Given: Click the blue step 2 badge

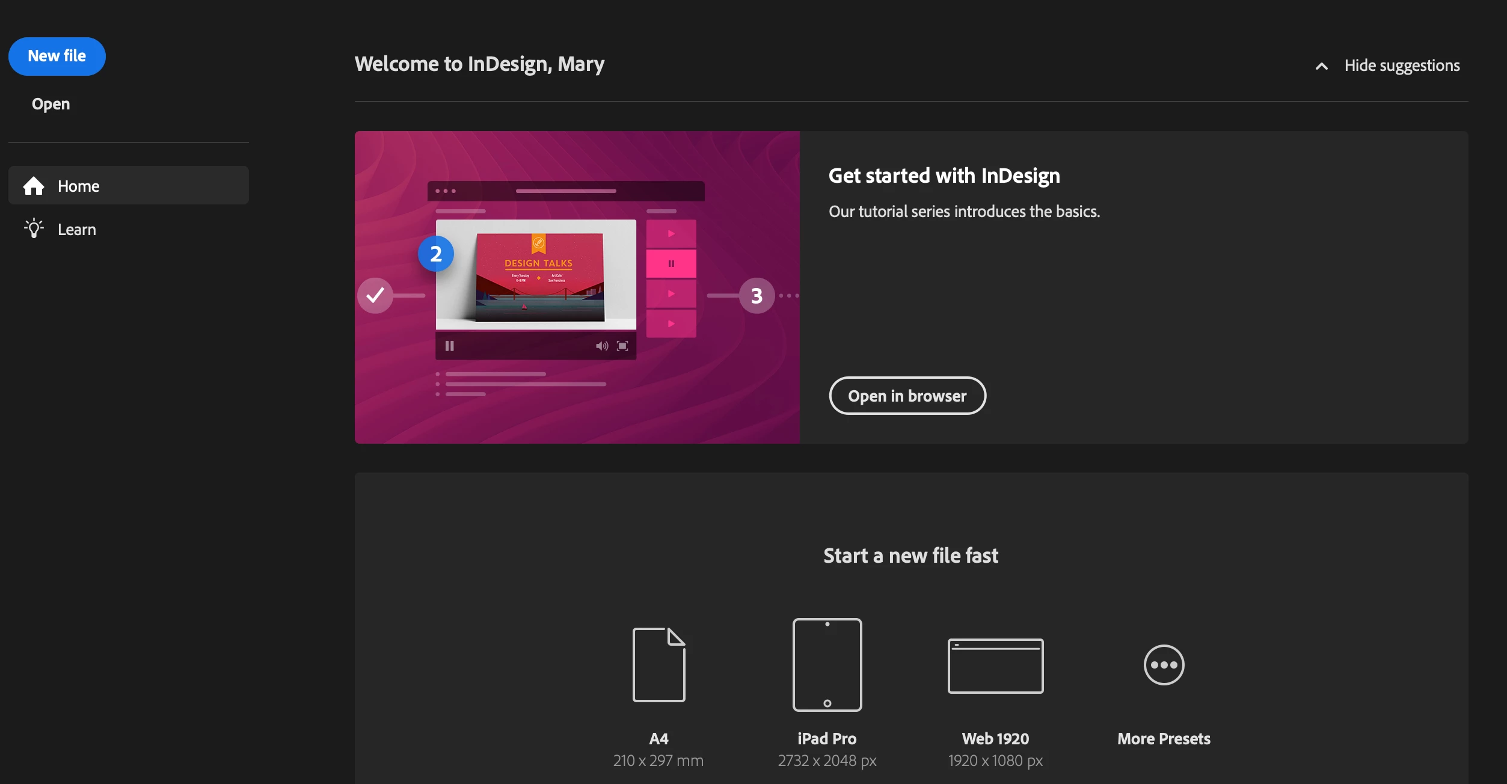Looking at the screenshot, I should pos(436,254).
